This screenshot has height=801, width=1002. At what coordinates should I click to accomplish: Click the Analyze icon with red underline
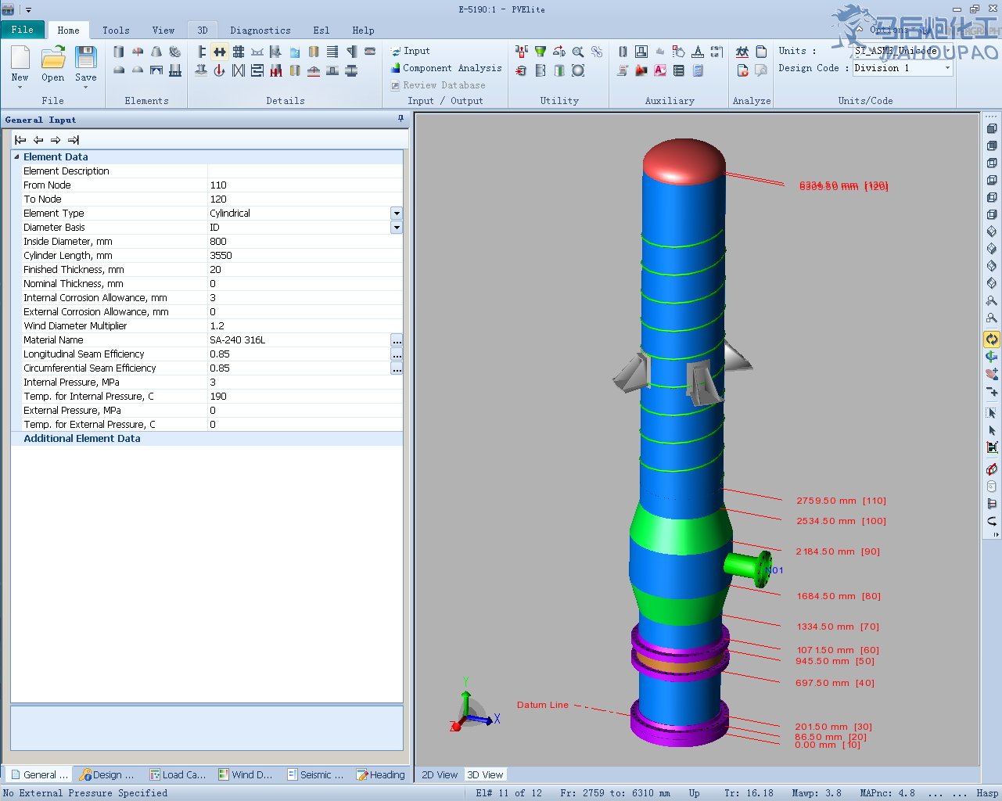click(742, 52)
